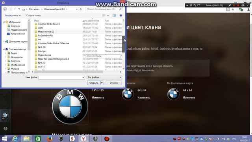Open Internet Explorer from the taskbar
The height and width of the screenshot is (142, 252).
[x=15, y=138]
